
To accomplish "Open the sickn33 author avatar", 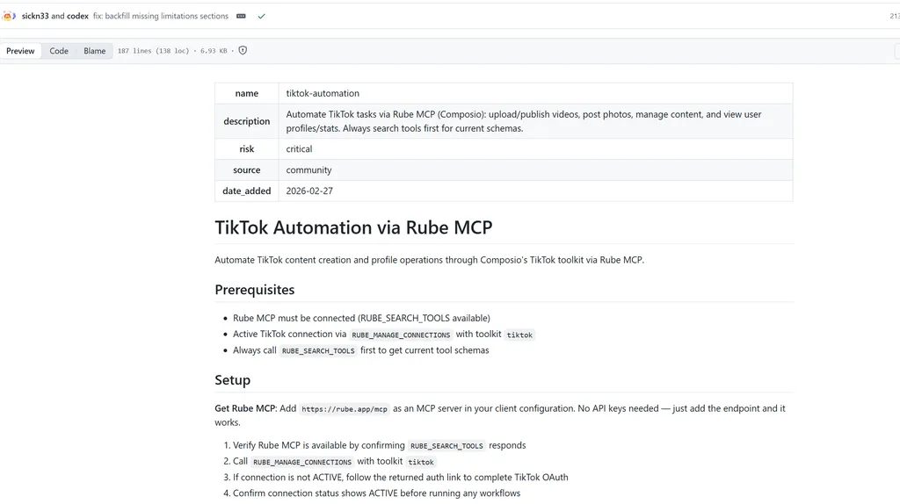I will [x=8, y=16].
